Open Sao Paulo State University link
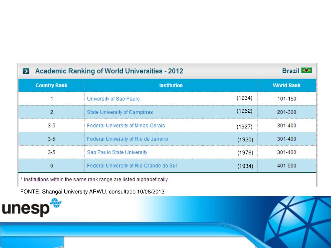The image size is (331, 248). (117, 152)
